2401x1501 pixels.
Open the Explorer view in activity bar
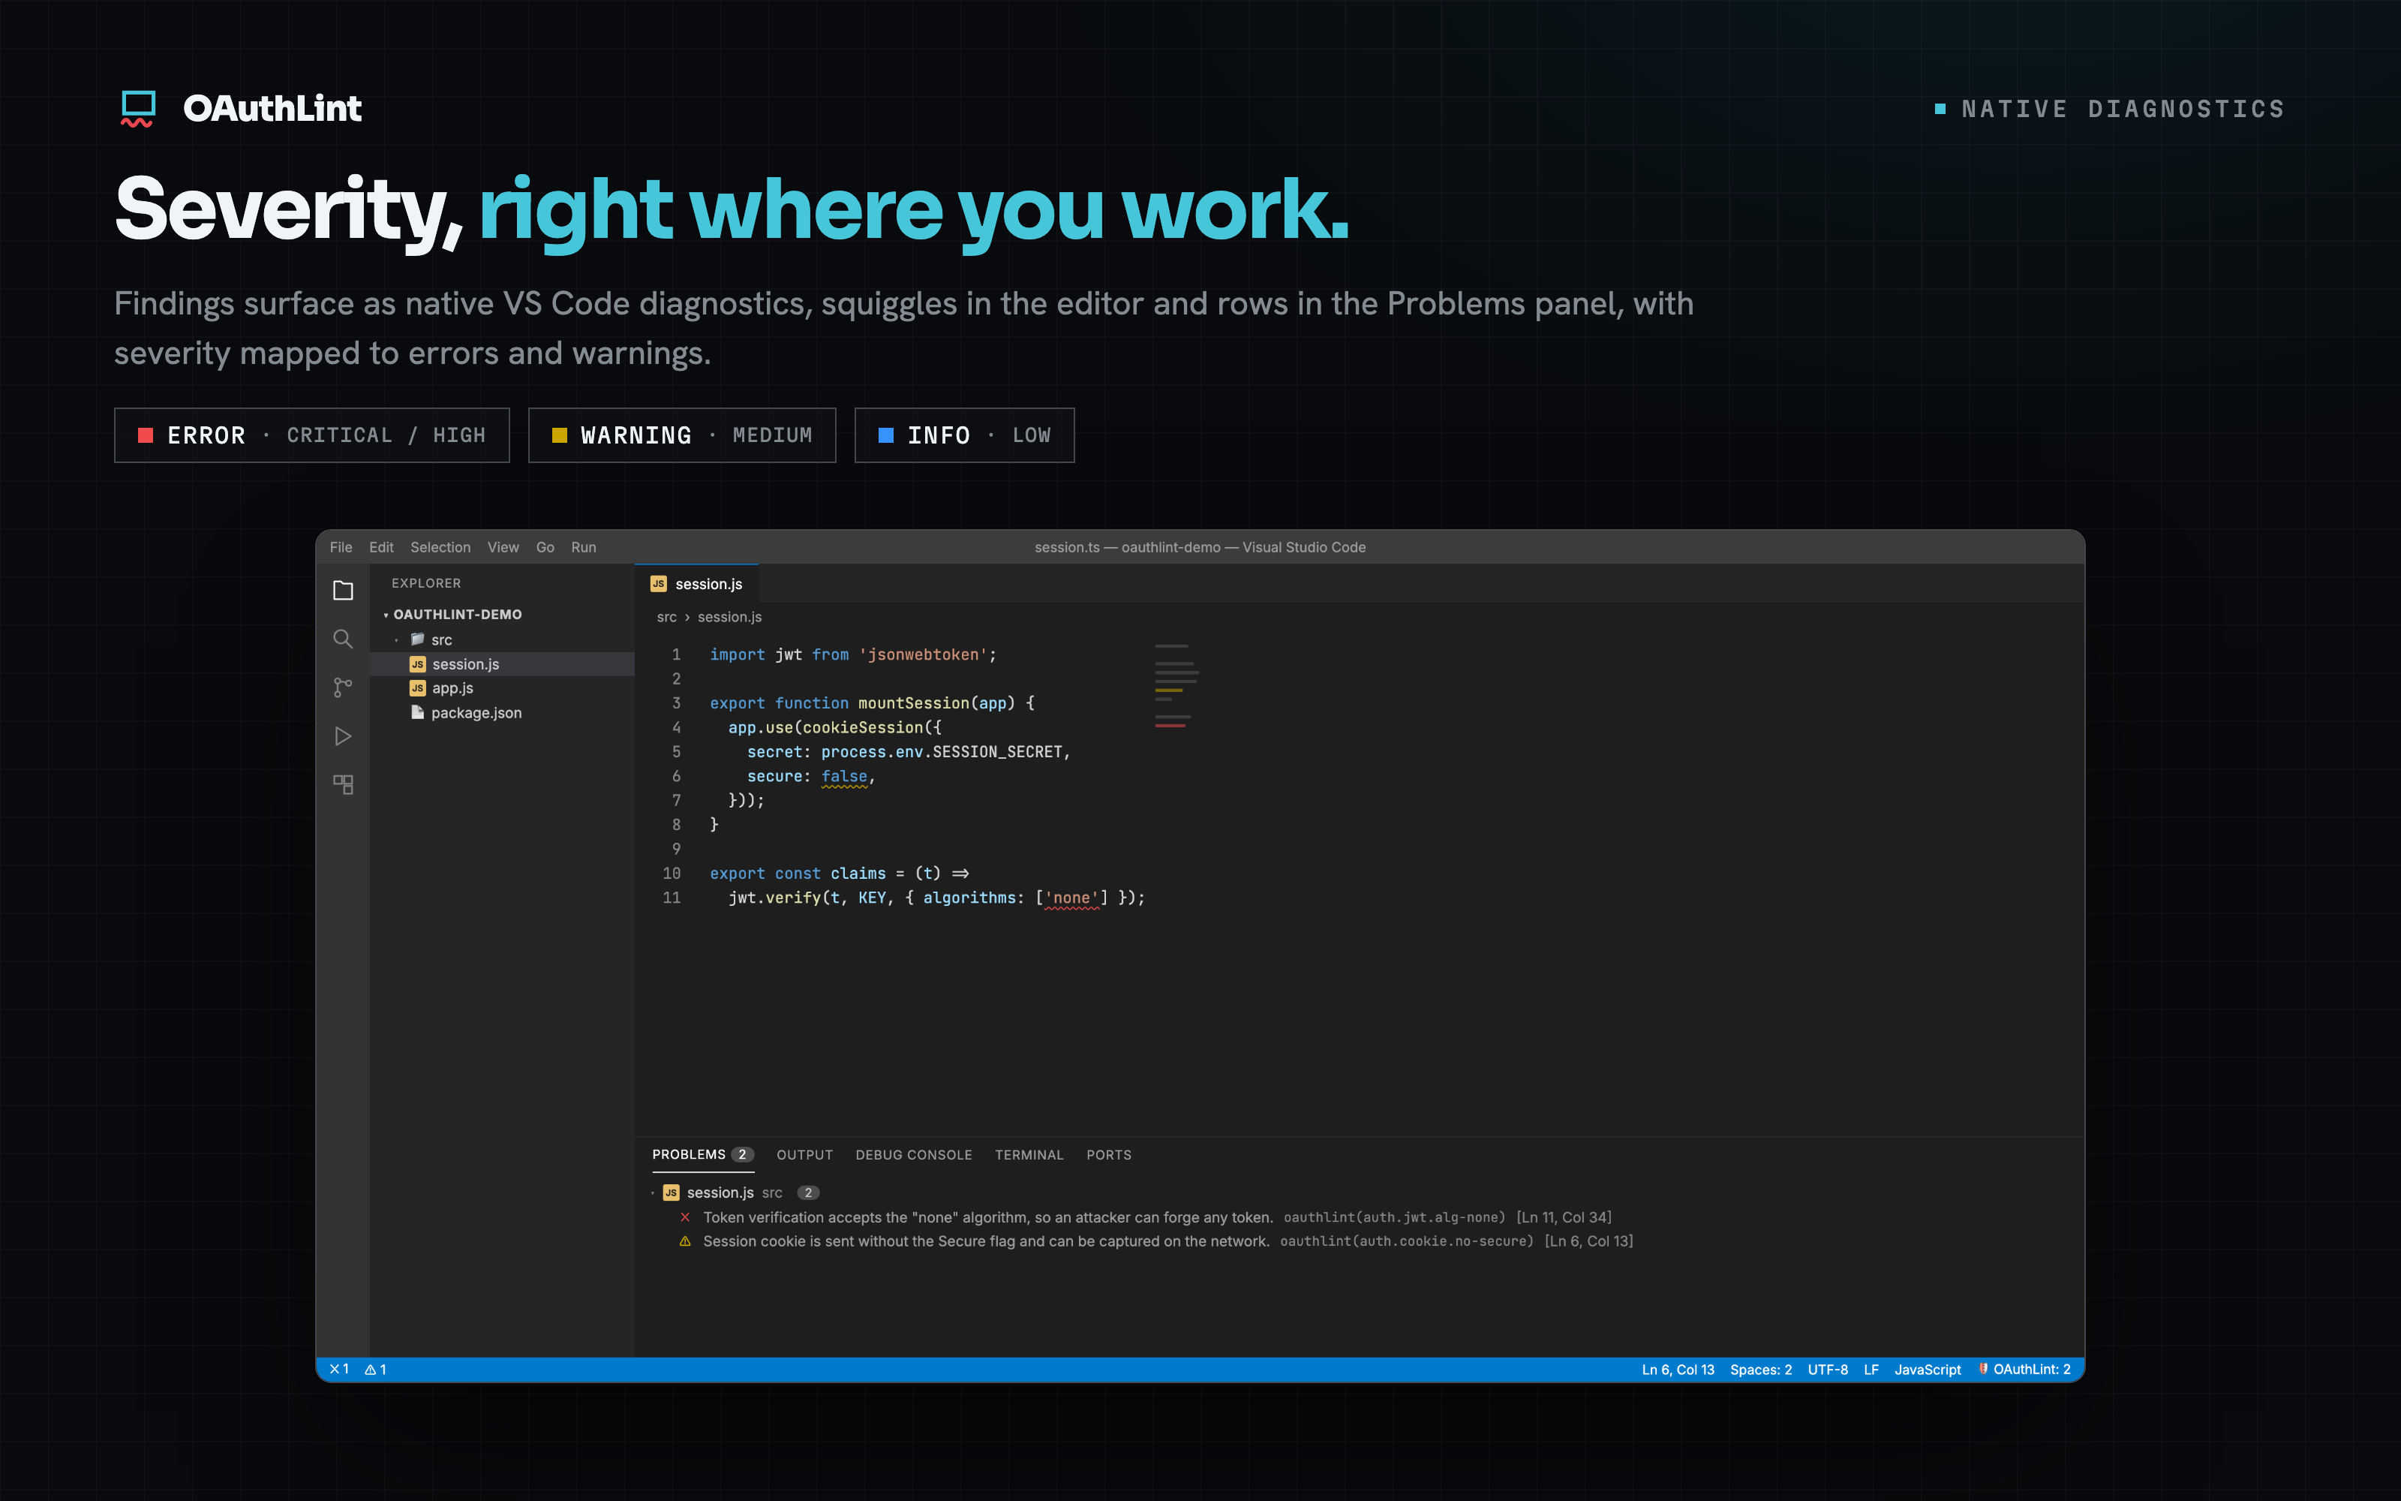click(x=344, y=591)
